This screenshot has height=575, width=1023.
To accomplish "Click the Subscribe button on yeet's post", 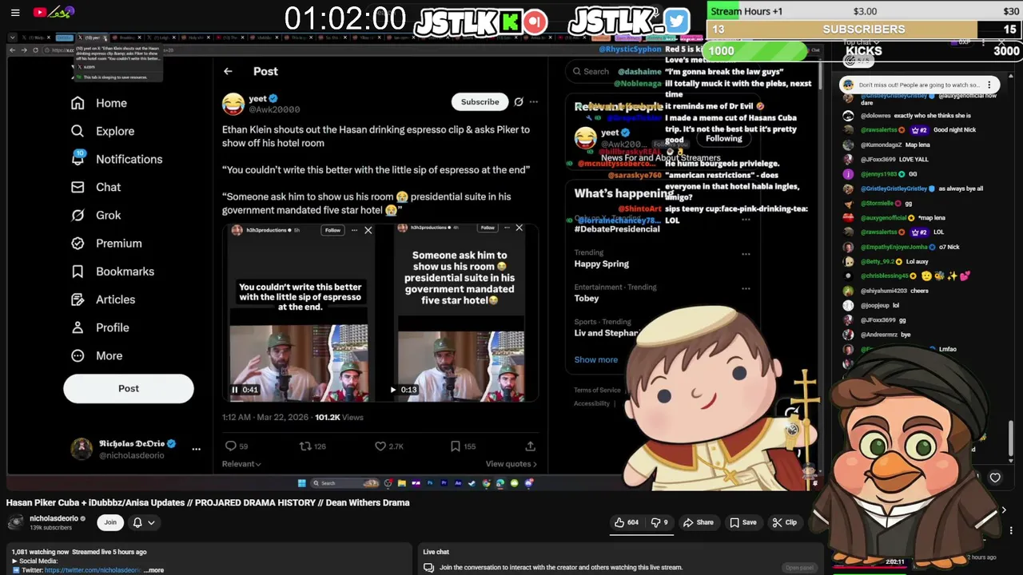I will point(480,101).
